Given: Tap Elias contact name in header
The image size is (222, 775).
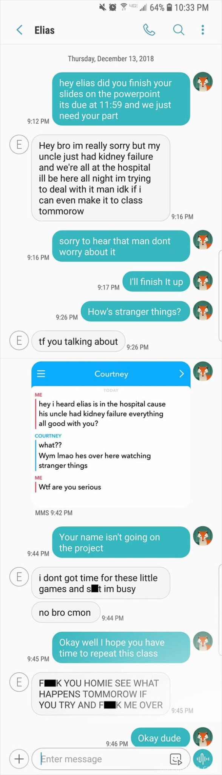Looking at the screenshot, I should coord(45,30).
